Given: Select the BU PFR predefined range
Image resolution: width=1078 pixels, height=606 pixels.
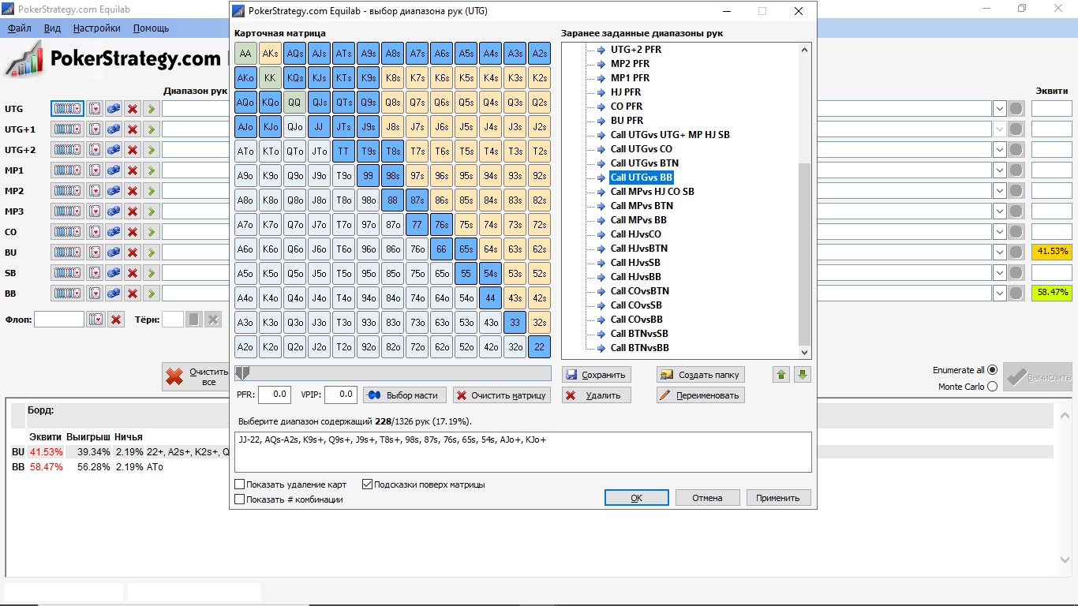Looking at the screenshot, I should point(627,121).
